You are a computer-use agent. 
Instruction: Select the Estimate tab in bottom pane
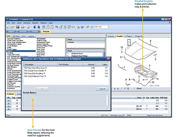coord(10,94)
